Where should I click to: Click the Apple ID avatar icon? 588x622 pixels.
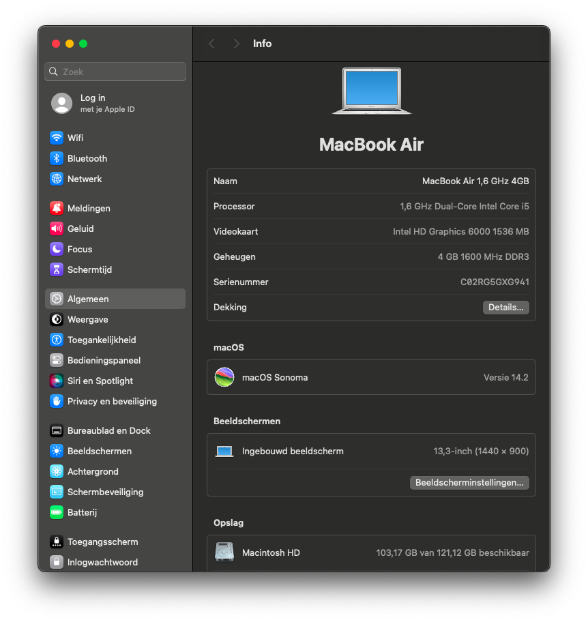(61, 103)
